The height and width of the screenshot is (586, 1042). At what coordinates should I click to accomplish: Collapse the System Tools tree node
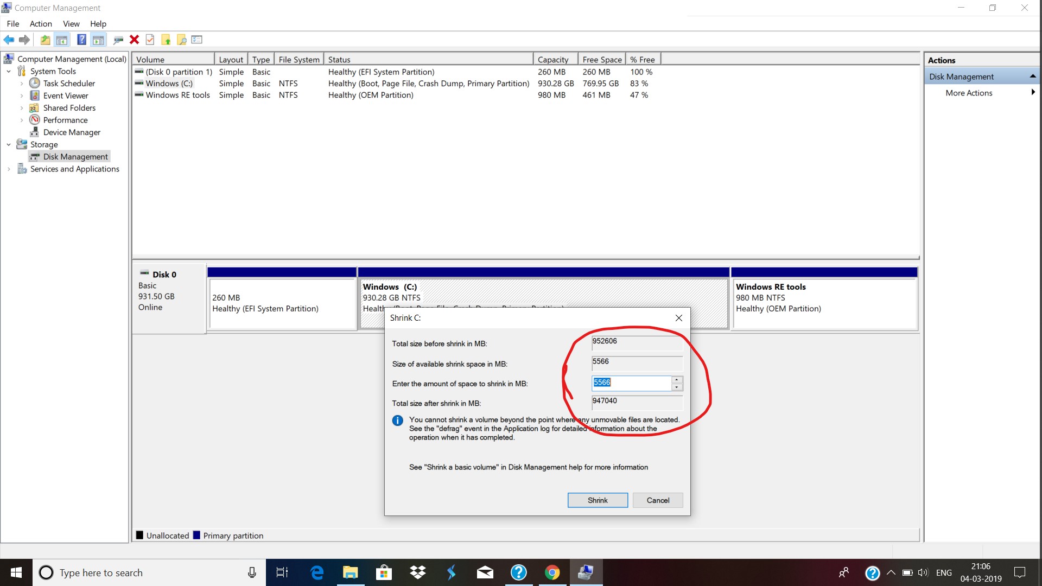(x=8, y=71)
